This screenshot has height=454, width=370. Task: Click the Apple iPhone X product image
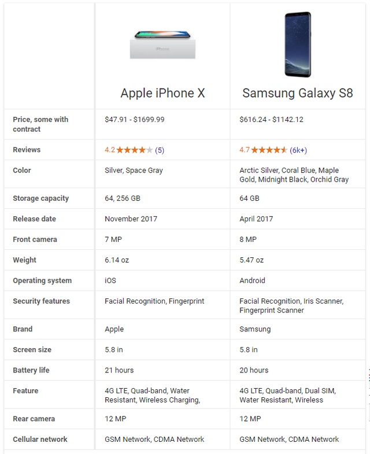pyautogui.click(x=162, y=45)
